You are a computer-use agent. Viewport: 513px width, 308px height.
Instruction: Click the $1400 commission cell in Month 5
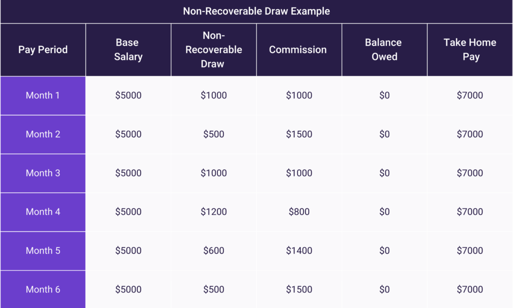point(299,250)
